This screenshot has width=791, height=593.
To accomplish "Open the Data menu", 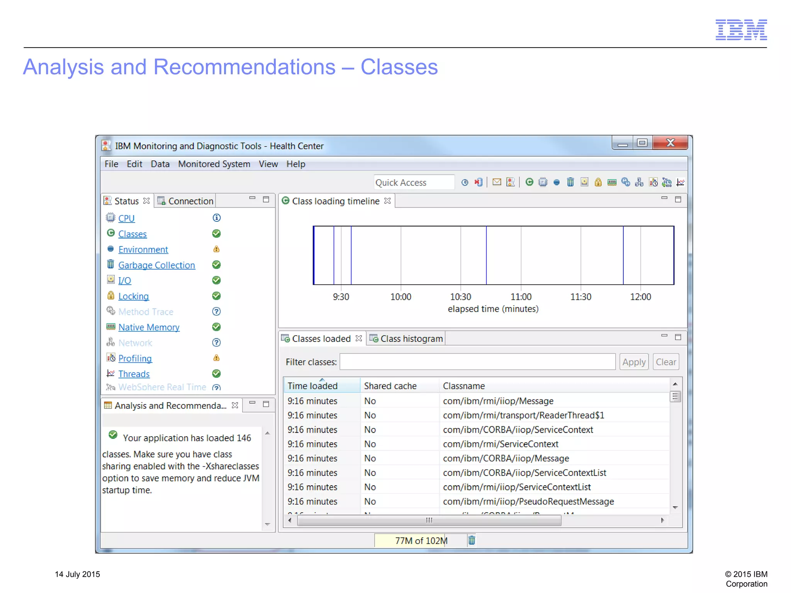I will (x=160, y=164).
